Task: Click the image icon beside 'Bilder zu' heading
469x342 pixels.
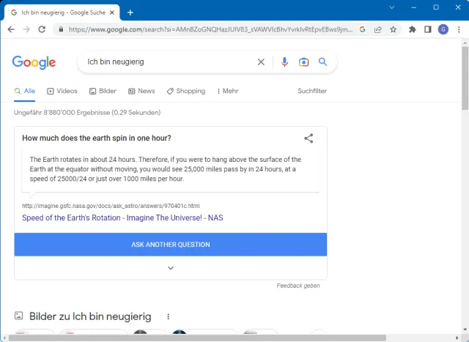Action: 19,316
